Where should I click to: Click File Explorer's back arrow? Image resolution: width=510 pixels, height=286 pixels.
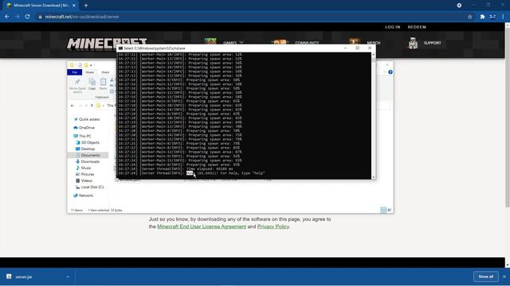pyautogui.click(x=73, y=106)
